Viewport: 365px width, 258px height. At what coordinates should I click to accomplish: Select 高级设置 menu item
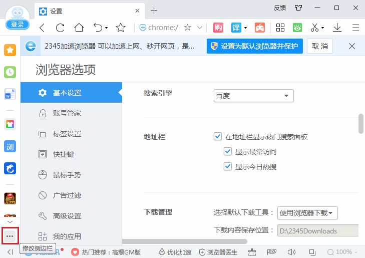71,216
